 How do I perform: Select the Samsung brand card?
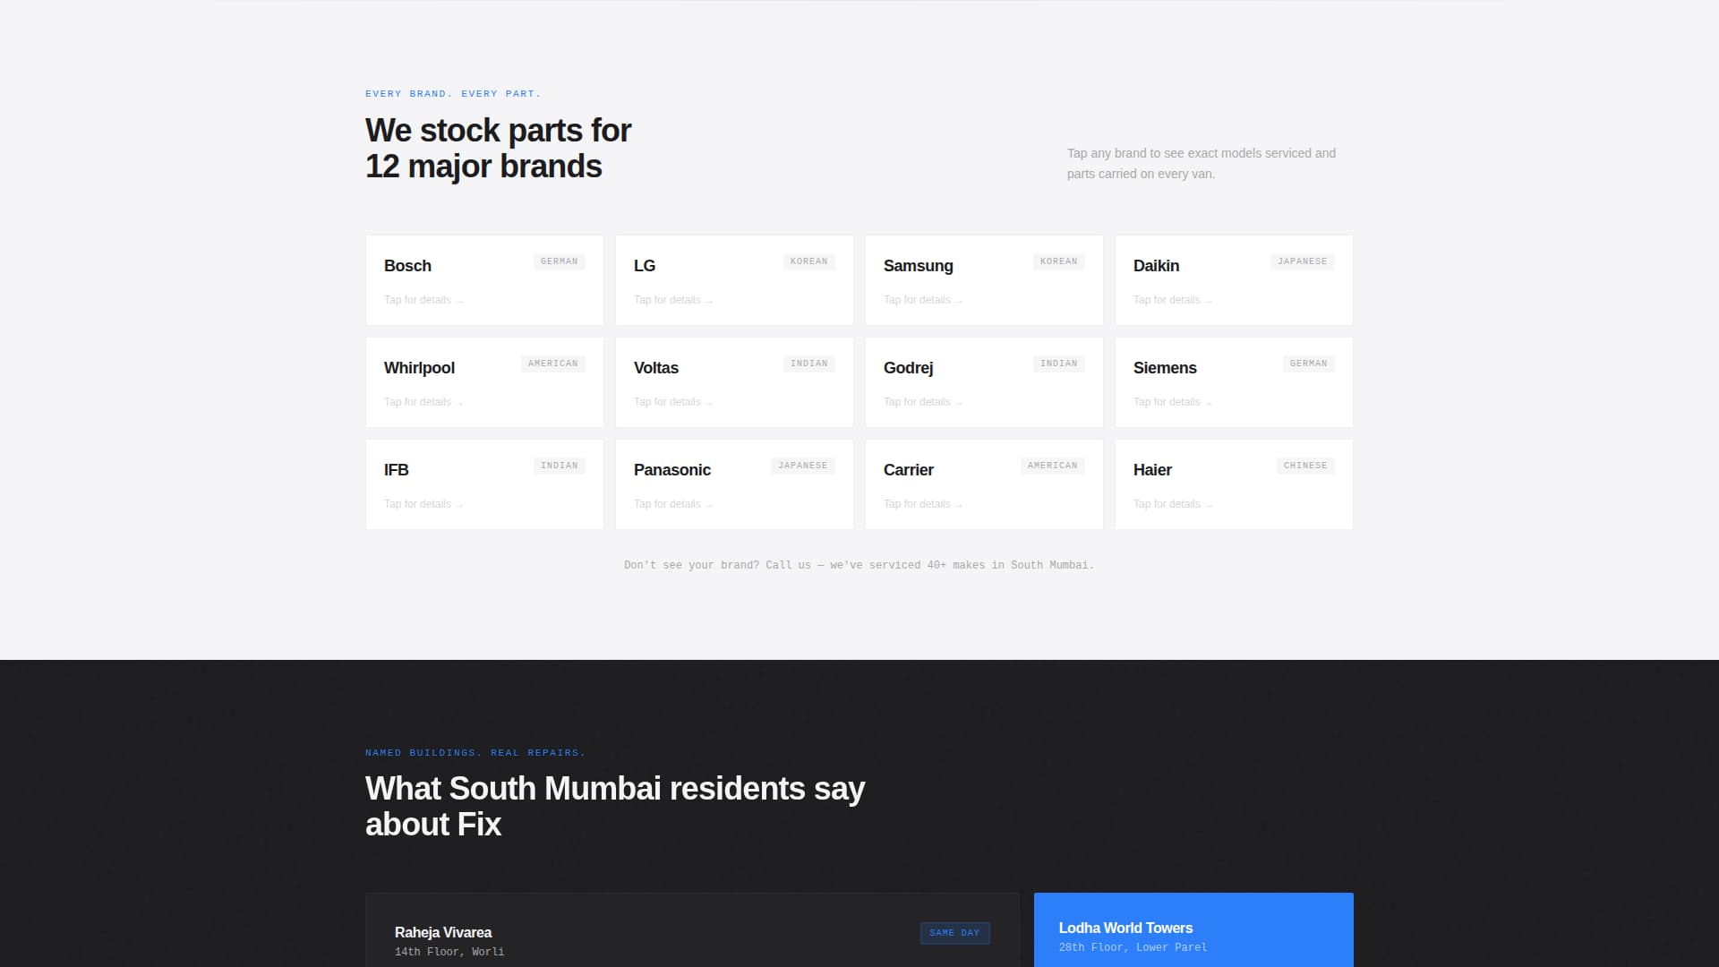(x=984, y=280)
